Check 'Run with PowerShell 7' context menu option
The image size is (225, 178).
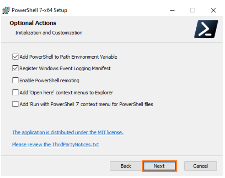point(15,104)
